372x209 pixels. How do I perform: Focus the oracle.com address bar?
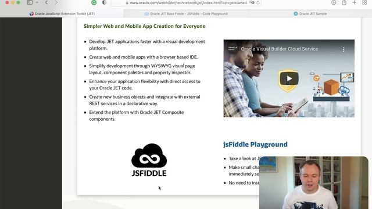(186, 3)
